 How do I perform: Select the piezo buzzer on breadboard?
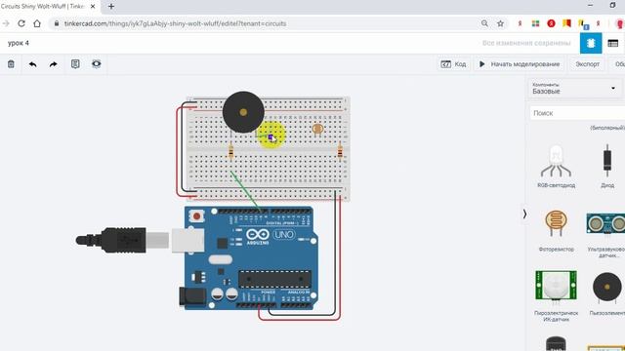243,112
